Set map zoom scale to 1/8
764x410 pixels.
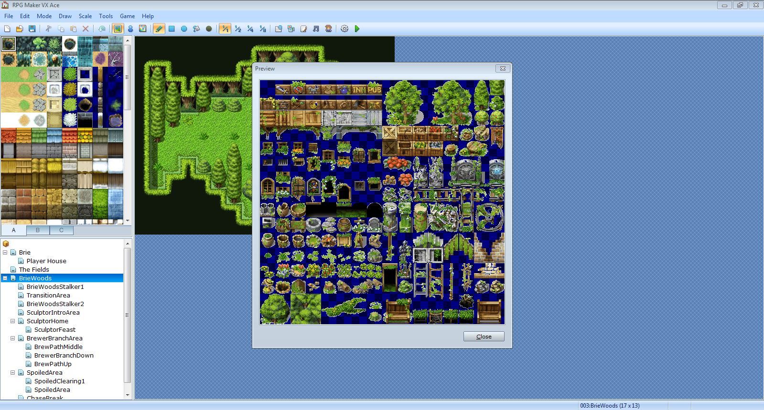[x=262, y=29]
